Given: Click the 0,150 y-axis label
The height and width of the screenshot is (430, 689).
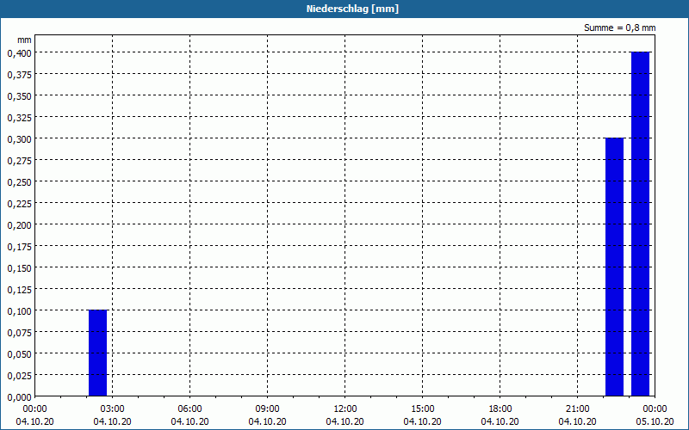Looking at the screenshot, I should (19, 268).
